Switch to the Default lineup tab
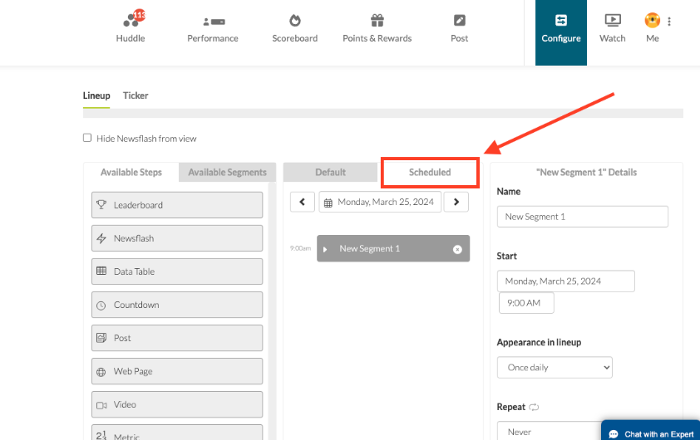 click(330, 172)
